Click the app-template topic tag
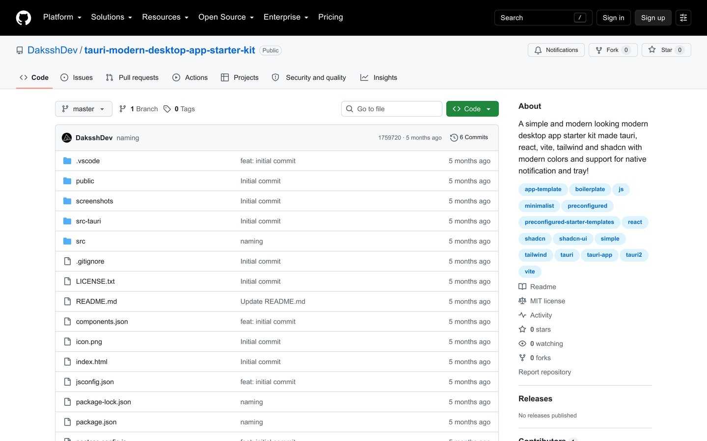707x441 pixels. 543,189
